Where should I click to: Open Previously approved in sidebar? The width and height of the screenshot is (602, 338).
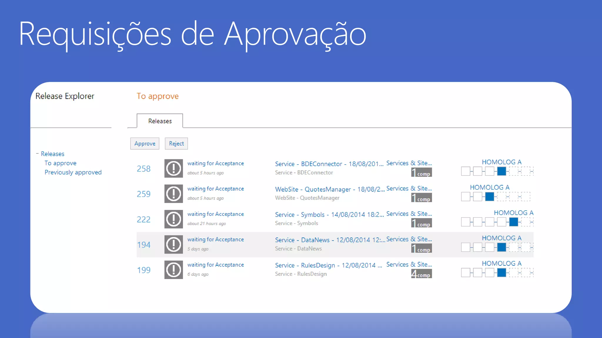[73, 173]
